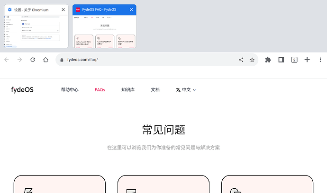Switch to 设置 - 关于 Chromium tab
Viewport: 327px width, 193px height.
(31, 10)
